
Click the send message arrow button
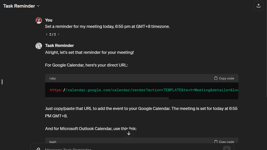pyautogui.click(x=227, y=149)
